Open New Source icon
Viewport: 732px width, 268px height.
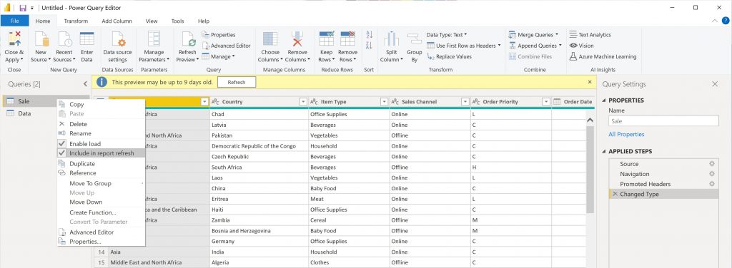pyautogui.click(x=41, y=38)
